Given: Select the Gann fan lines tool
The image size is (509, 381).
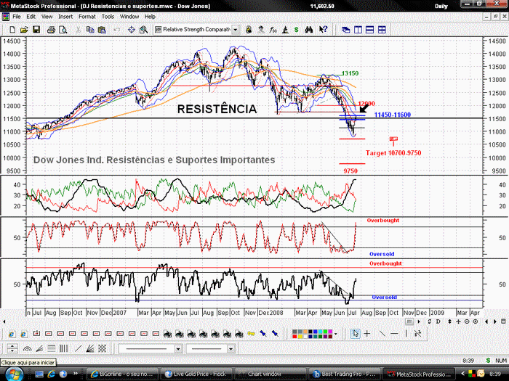Looking at the screenshot, I should pyautogui.click(x=90, y=348).
